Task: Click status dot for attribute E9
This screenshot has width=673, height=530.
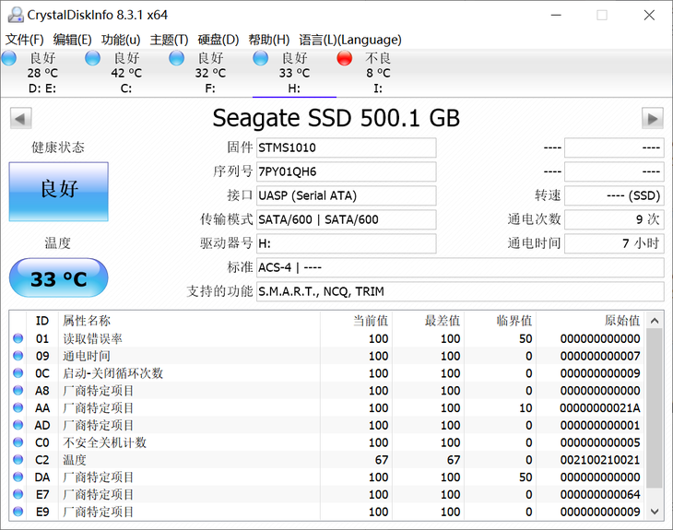Action: click(18, 512)
